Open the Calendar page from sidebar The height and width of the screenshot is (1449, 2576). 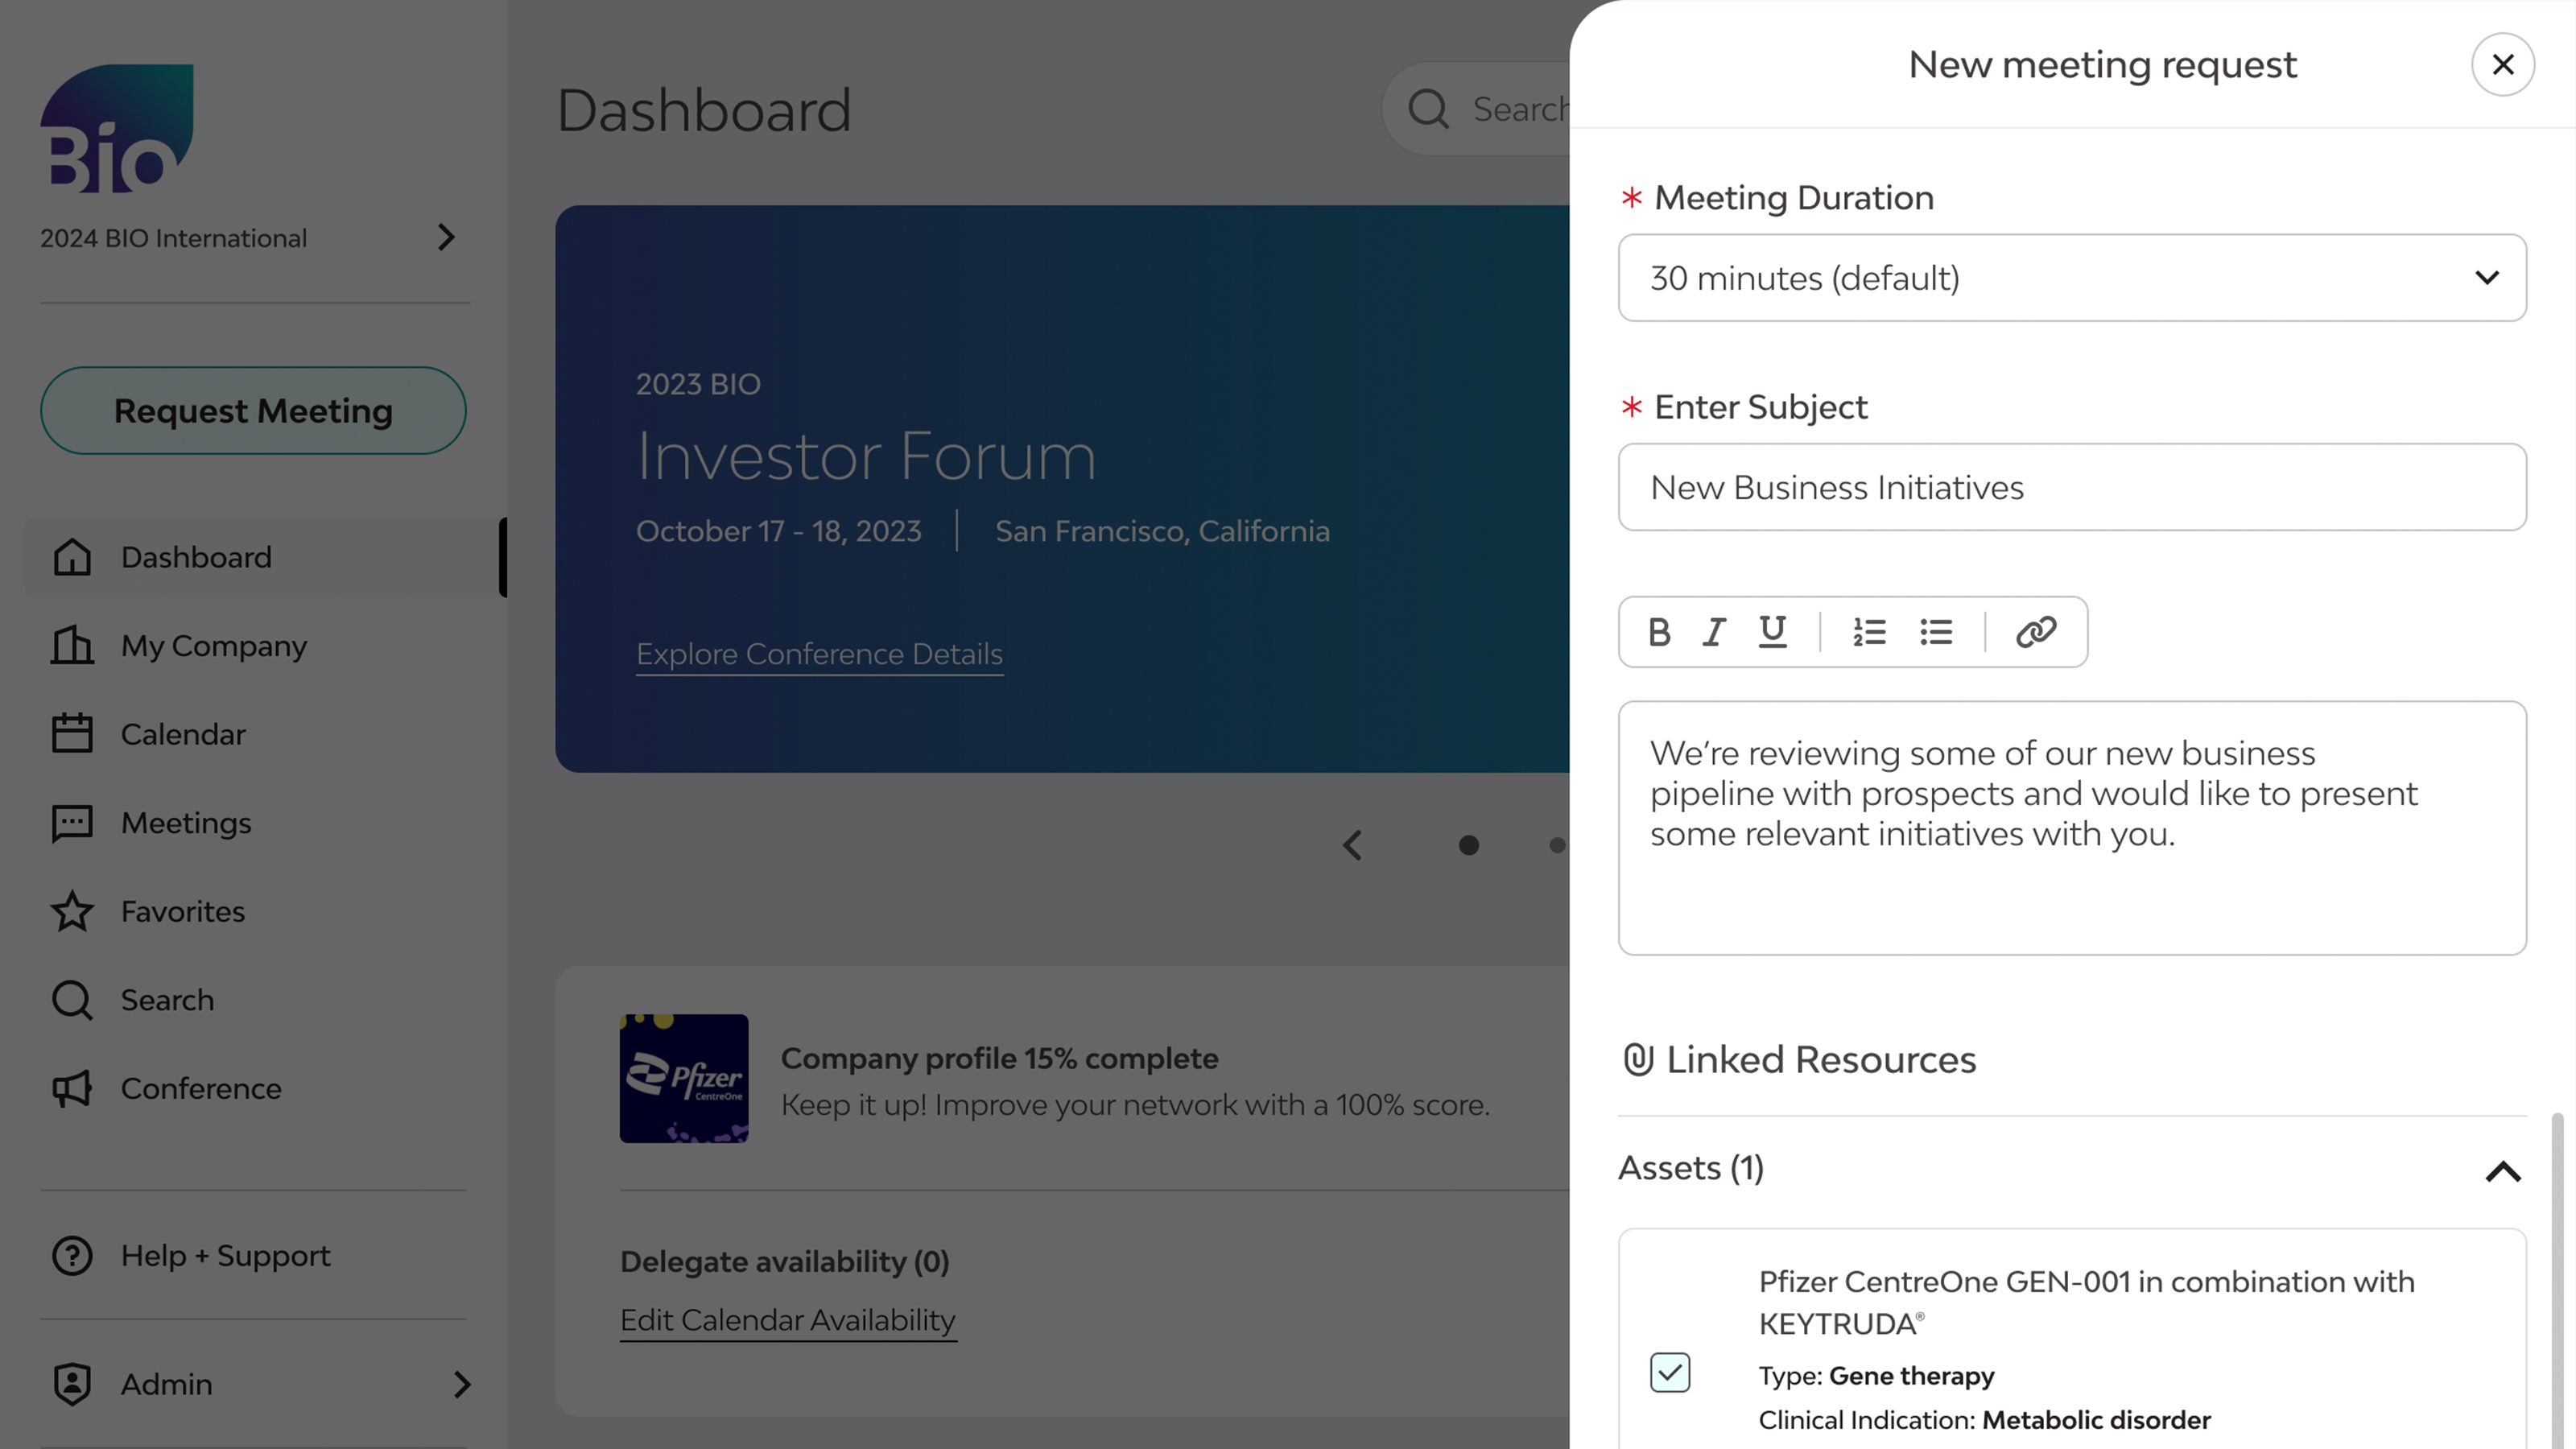click(183, 734)
